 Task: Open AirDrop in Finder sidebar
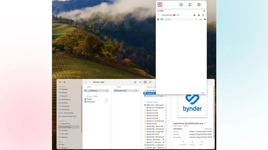pos(64,93)
